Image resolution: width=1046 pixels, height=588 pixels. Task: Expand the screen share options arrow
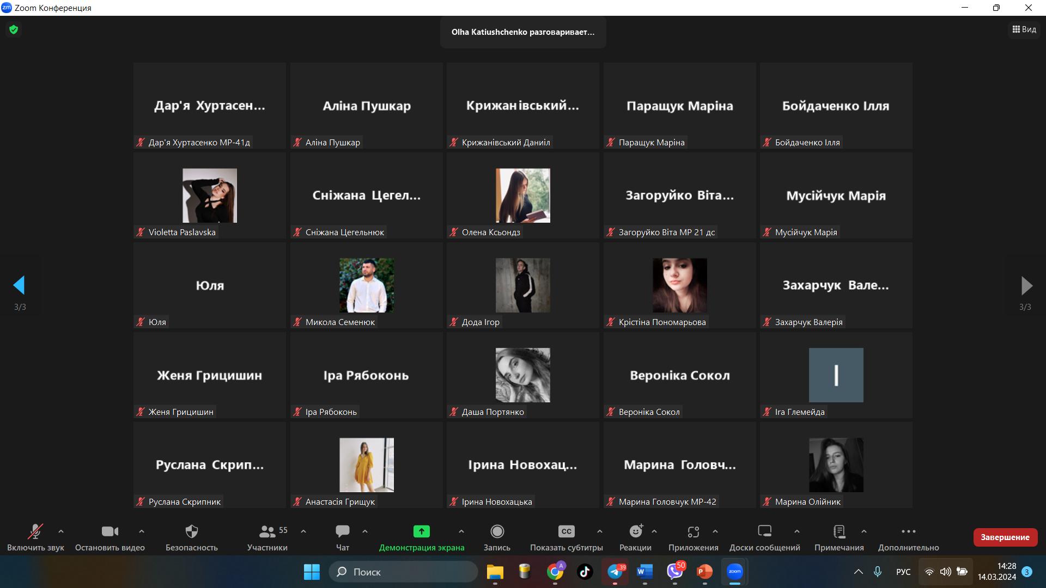461,531
